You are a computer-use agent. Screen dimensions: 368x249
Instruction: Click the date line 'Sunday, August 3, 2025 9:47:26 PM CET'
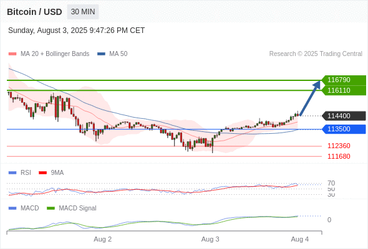pyautogui.click(x=76, y=31)
